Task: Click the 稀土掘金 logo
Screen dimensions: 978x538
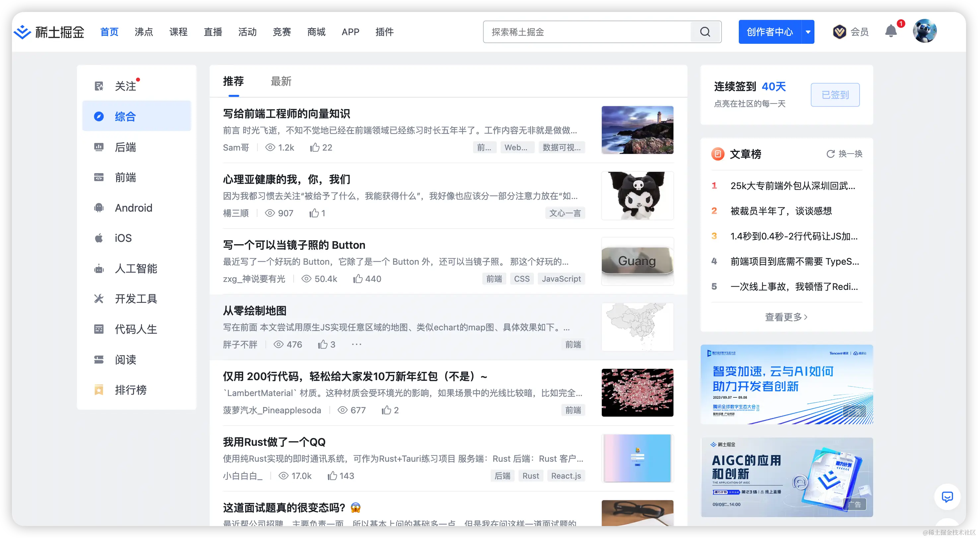Action: coord(49,32)
